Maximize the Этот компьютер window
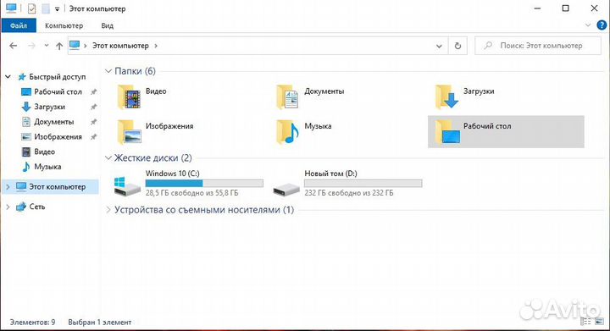610x331 pixels. coord(566,8)
